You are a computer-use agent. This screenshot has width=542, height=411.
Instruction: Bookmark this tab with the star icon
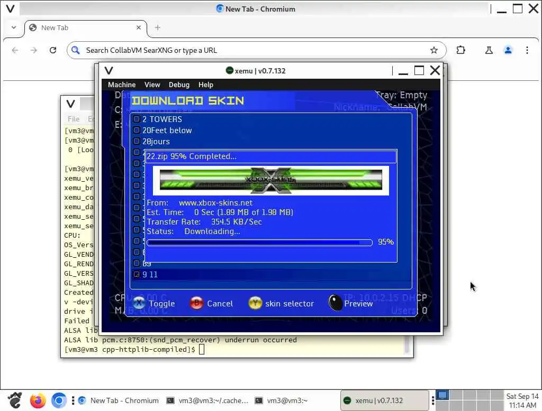click(x=434, y=50)
